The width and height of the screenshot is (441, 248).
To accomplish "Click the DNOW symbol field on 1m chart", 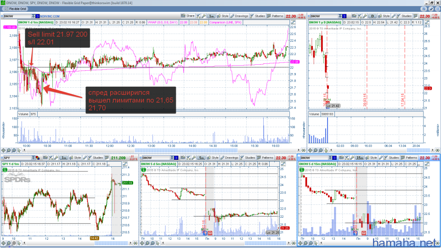I will 17,16.
